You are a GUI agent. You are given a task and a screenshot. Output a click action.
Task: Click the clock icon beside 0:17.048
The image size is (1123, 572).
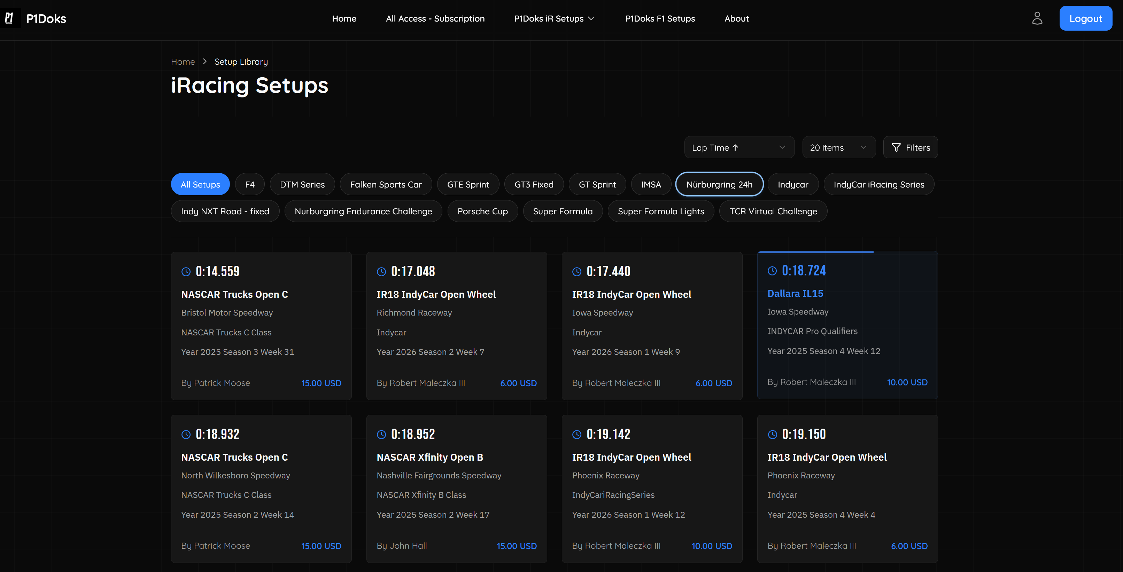(381, 272)
